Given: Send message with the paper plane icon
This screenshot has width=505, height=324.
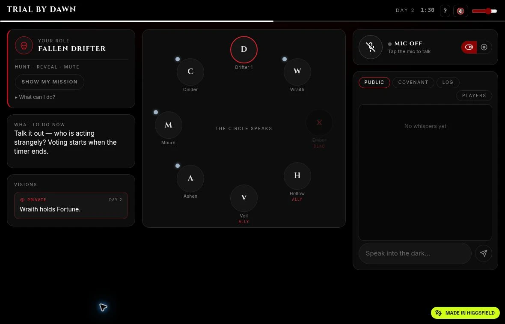Looking at the screenshot, I should (484, 253).
